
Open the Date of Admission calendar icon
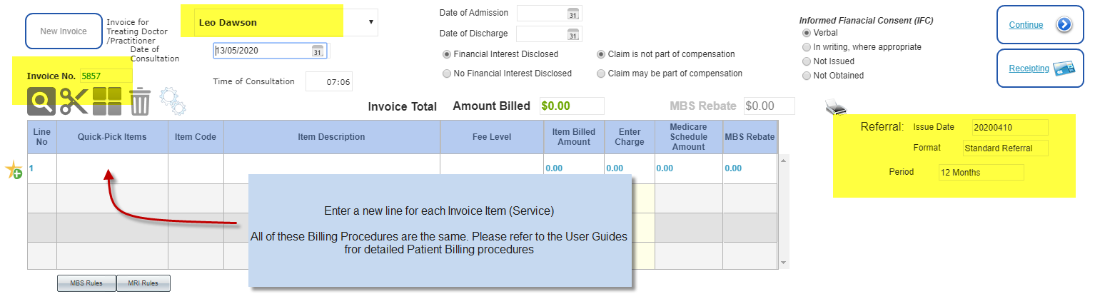click(572, 14)
